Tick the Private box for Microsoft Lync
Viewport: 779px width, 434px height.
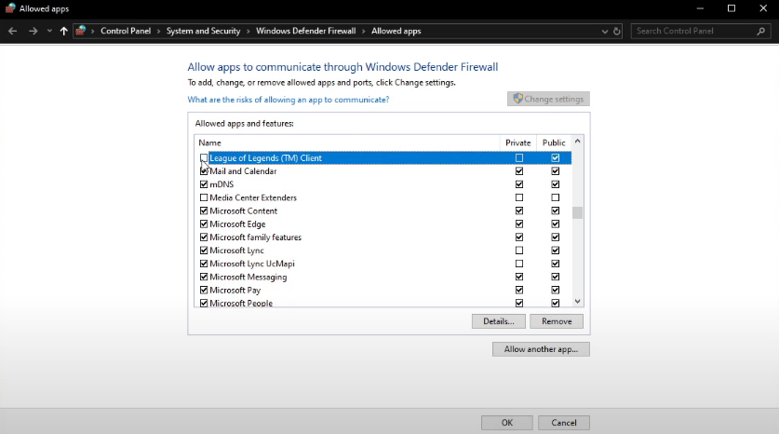click(519, 251)
